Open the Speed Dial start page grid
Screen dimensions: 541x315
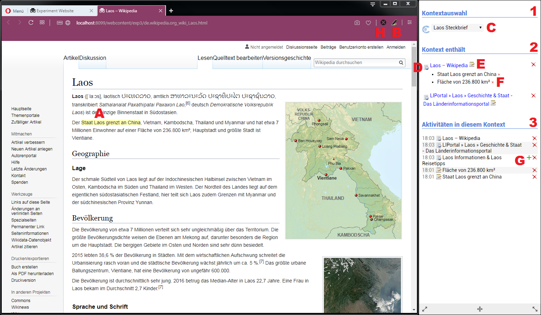click(x=42, y=22)
